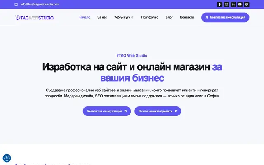Open the Pinterest social icon
This screenshot has height=165, width=264.
[x=247, y=5]
